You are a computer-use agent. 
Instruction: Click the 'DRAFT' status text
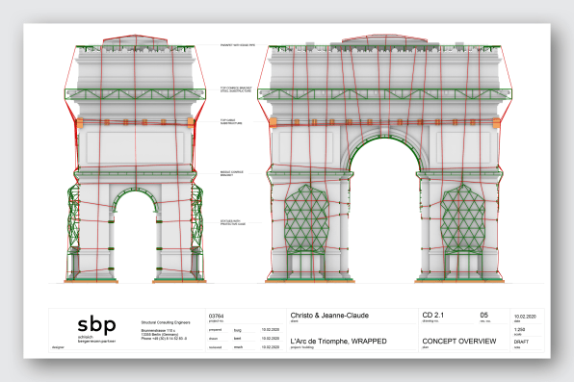(521, 342)
